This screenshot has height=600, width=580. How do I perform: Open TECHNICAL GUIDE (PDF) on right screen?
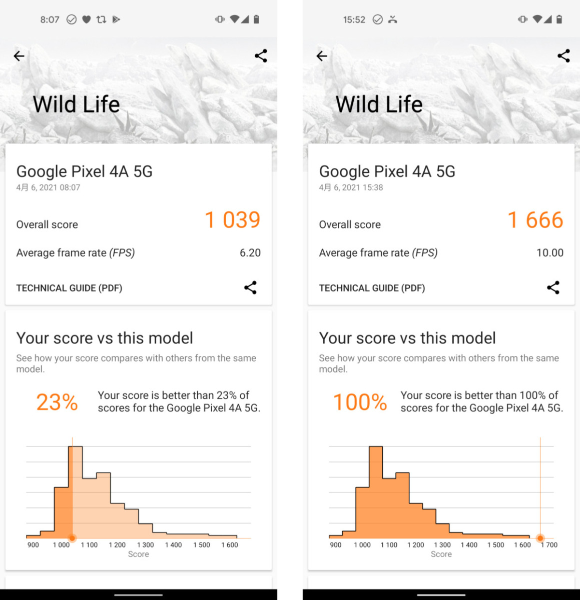click(x=372, y=288)
